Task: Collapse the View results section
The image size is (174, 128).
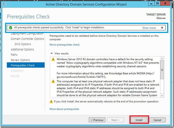Action: point(52,54)
